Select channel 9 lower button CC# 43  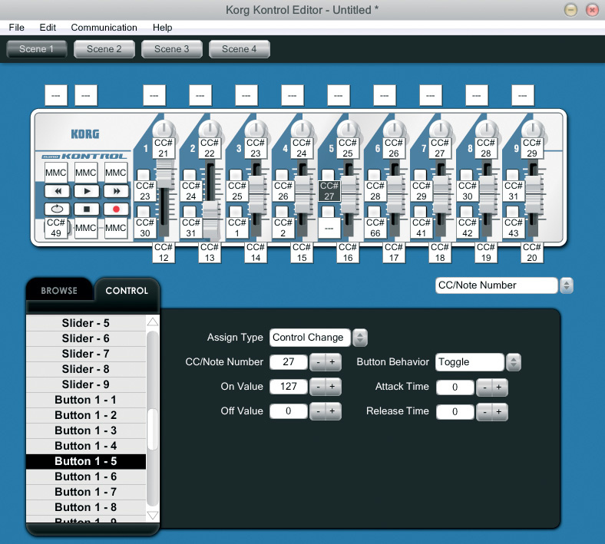tap(513, 228)
